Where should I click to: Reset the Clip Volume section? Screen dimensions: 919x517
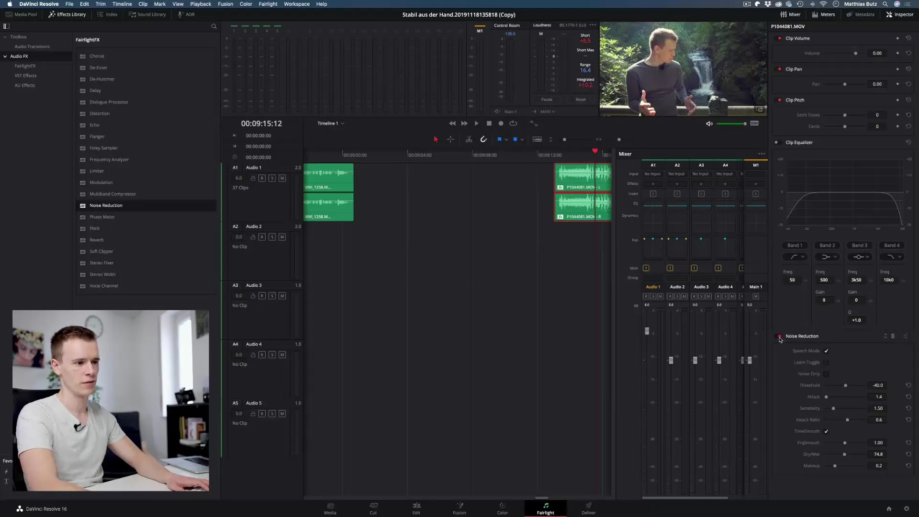tap(908, 38)
